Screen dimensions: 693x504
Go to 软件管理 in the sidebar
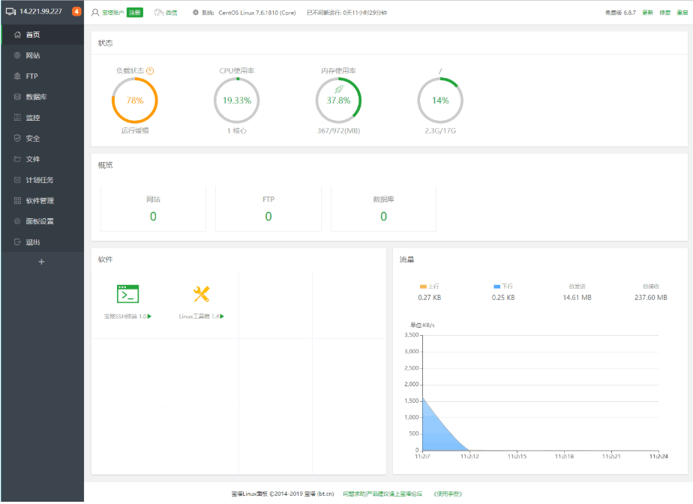42,201
